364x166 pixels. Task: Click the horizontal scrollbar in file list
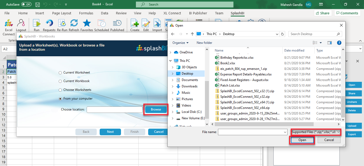point(264,124)
